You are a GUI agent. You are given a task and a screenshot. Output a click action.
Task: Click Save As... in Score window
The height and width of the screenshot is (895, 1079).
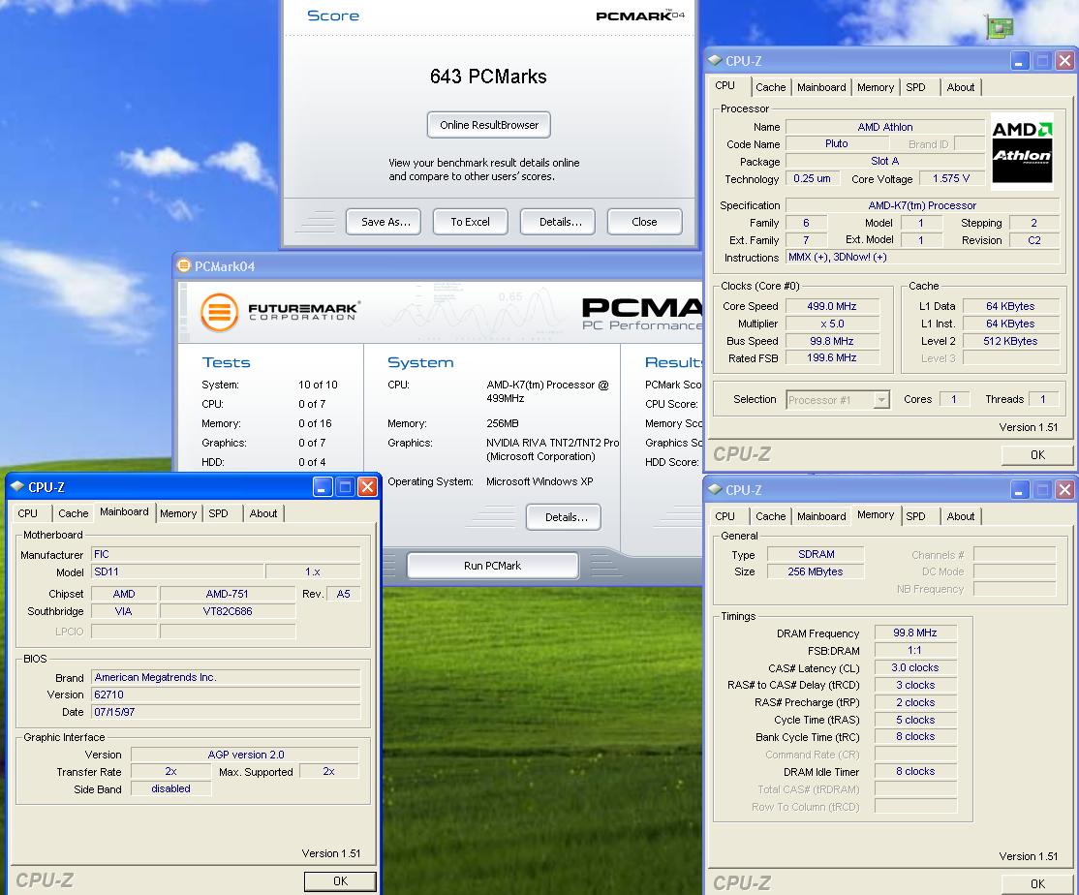tap(384, 222)
